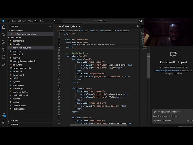Click the div.header breadcrumb item

click(123, 31)
